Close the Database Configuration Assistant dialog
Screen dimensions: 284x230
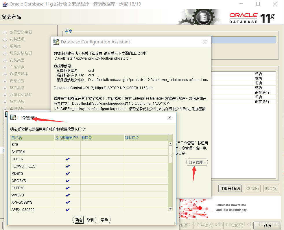[x=205, y=42]
